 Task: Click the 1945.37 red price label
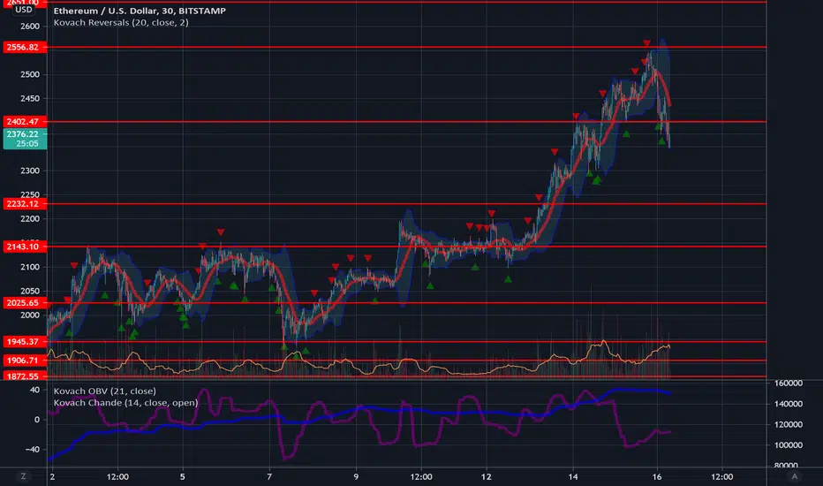click(x=25, y=341)
